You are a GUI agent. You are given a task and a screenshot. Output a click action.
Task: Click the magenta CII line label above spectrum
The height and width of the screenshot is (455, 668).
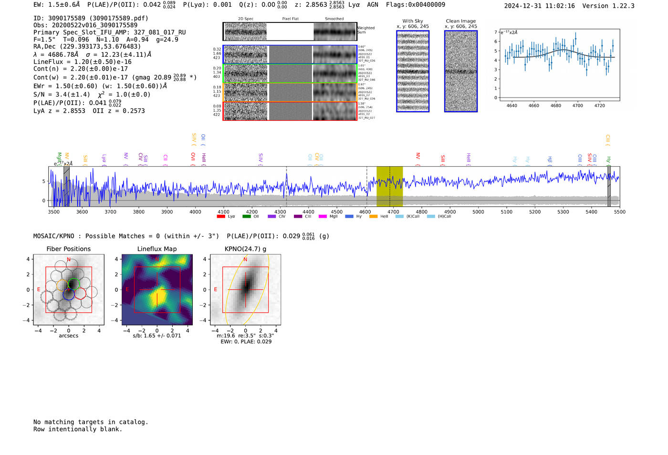pyautogui.click(x=165, y=160)
